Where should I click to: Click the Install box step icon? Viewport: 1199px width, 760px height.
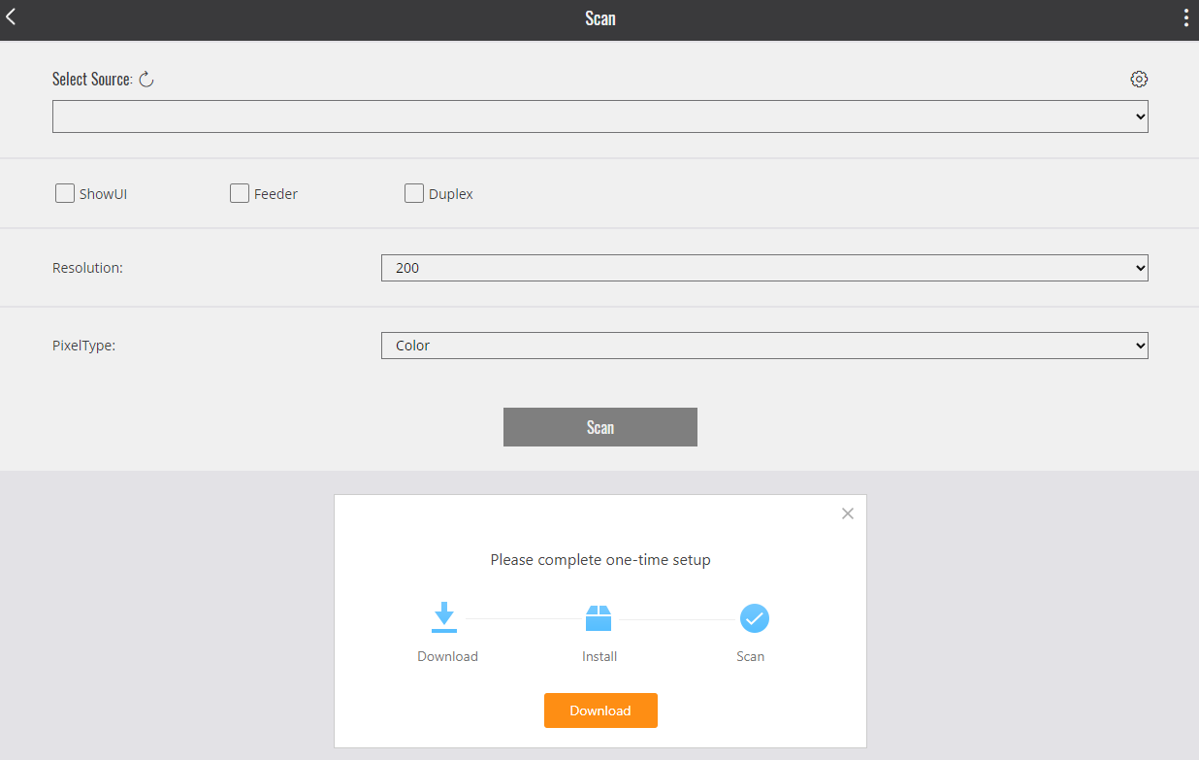[x=599, y=618]
